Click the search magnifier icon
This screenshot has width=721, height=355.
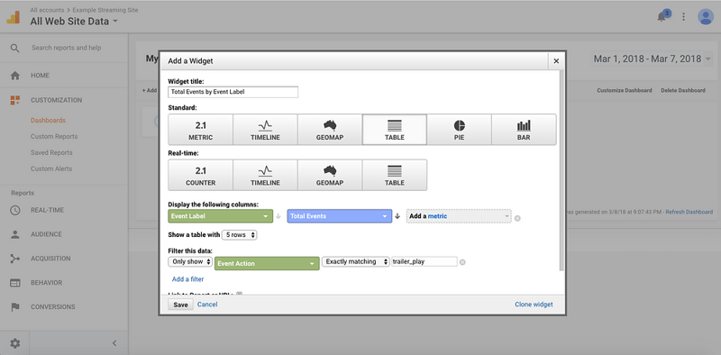coord(14,48)
